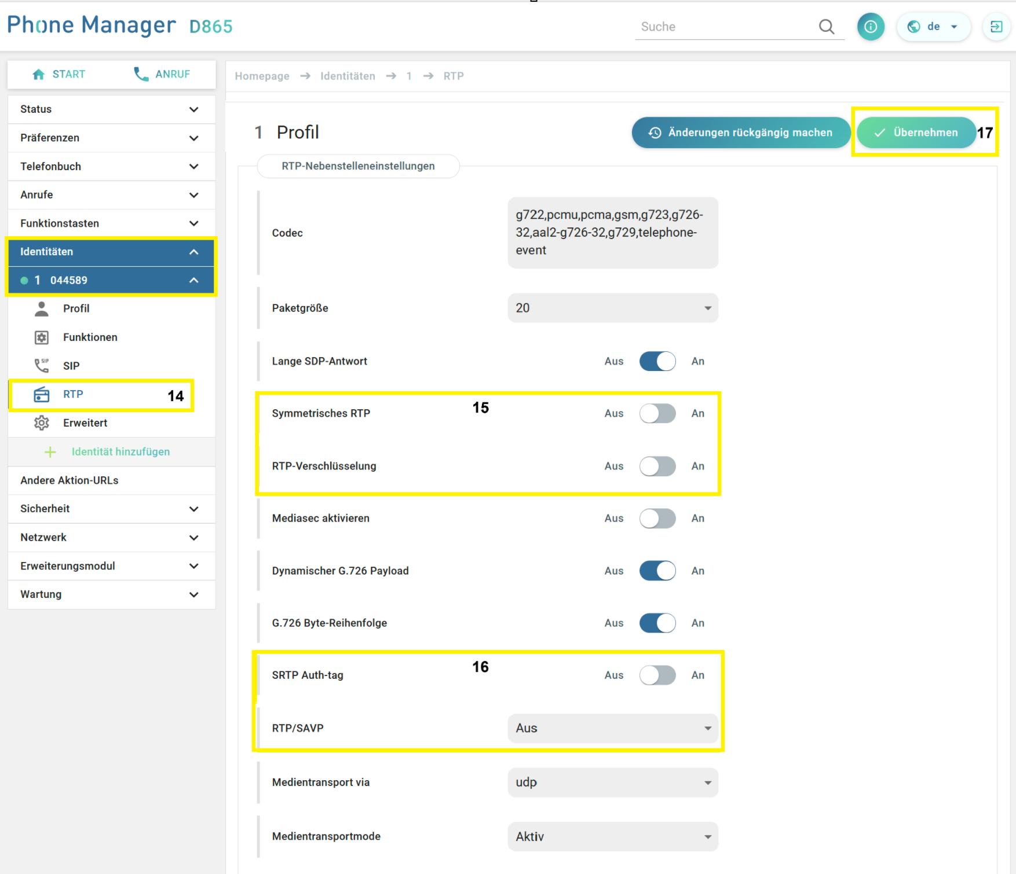Image resolution: width=1016 pixels, height=874 pixels.
Task: Expand the Anrufe section chevron
Action: (194, 195)
